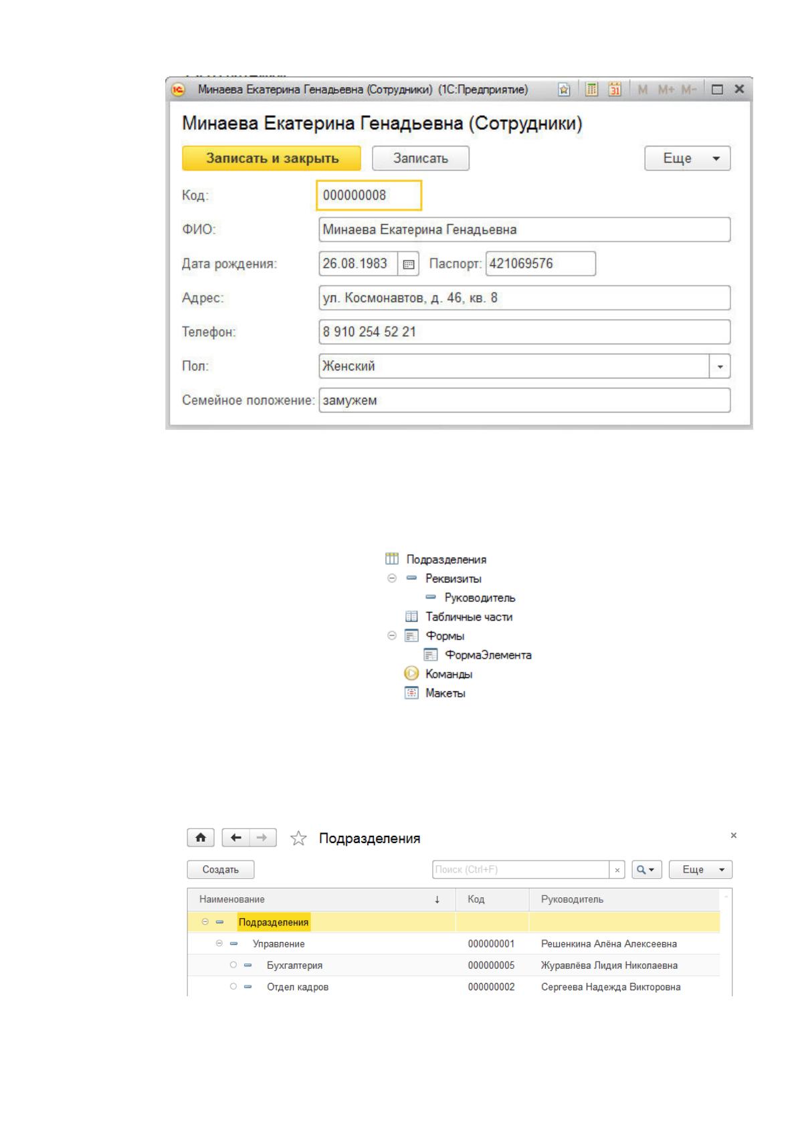Collapse the root Подразделения row

(205, 922)
